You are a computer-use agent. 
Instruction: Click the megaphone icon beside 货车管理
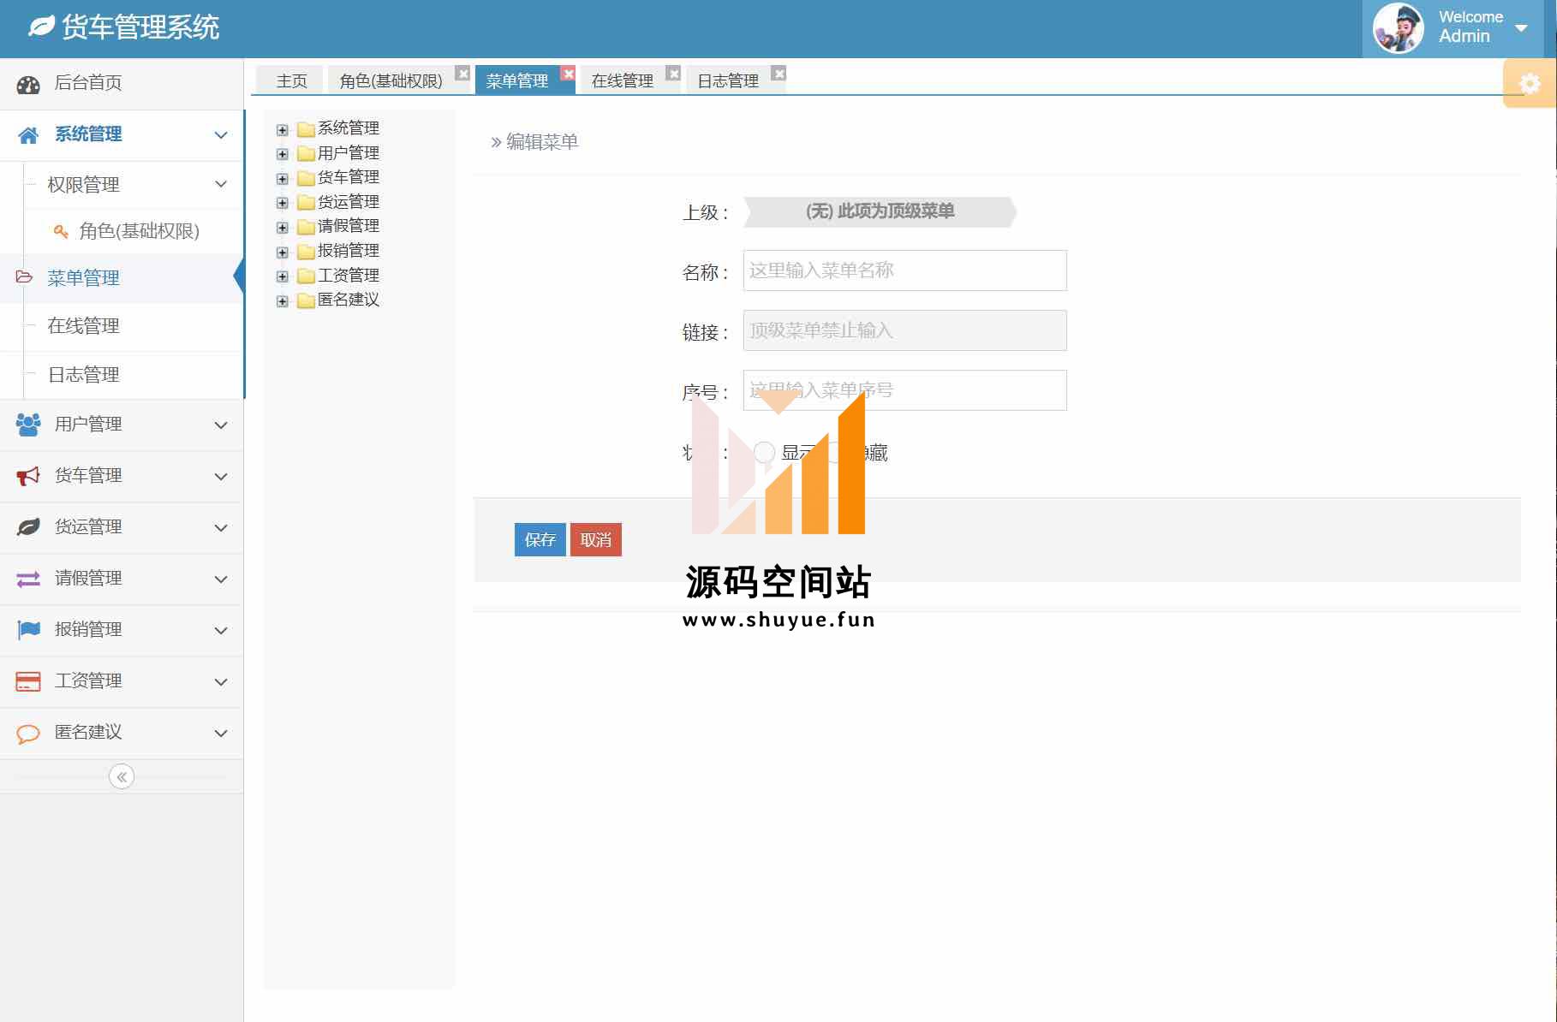click(x=28, y=476)
